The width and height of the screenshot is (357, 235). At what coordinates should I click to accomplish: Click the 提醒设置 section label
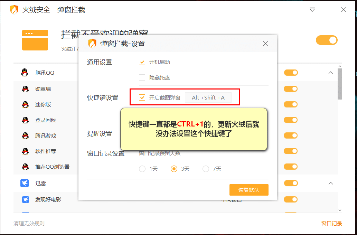coord(100,133)
